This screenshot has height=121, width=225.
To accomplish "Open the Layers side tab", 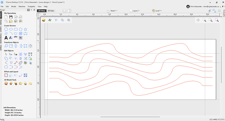I will [1, 29].
